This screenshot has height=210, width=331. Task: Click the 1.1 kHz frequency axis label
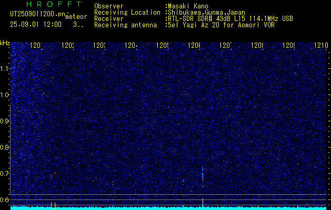(5, 69)
